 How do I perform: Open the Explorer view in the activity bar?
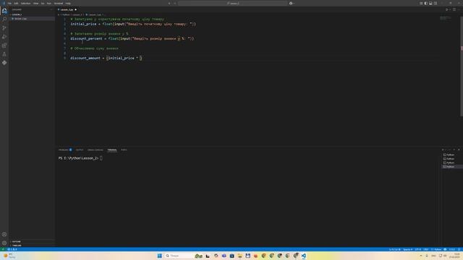pyautogui.click(x=4, y=11)
